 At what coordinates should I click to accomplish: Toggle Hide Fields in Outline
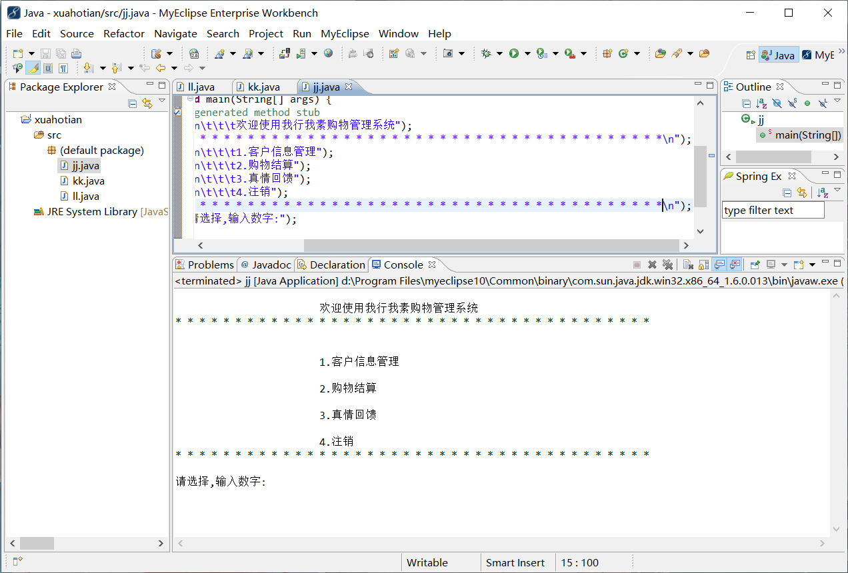tap(777, 103)
